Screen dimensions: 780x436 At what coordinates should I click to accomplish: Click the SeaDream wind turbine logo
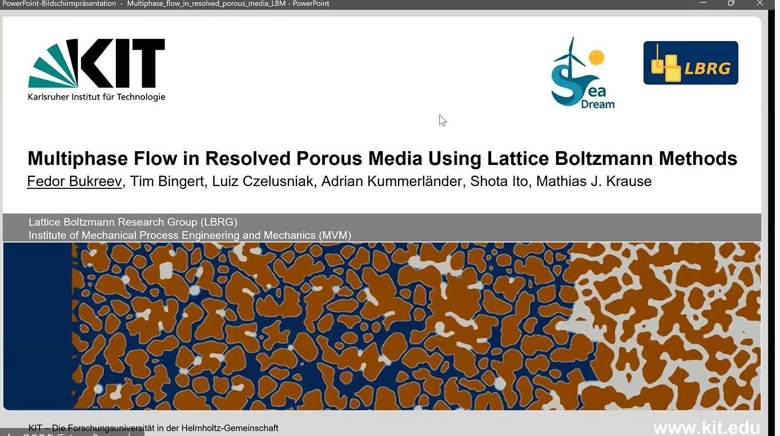(582, 73)
